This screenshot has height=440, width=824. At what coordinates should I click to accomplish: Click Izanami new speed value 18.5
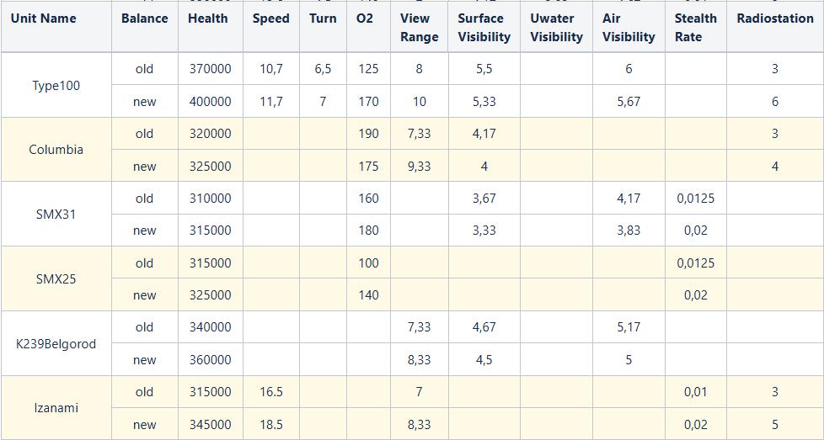point(271,424)
